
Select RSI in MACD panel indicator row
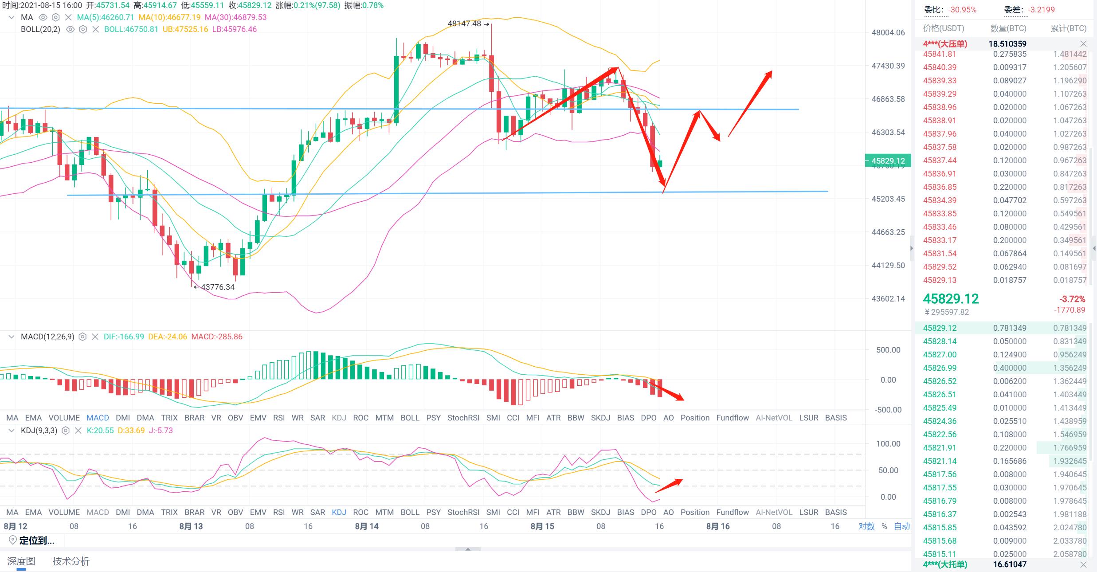(x=279, y=418)
